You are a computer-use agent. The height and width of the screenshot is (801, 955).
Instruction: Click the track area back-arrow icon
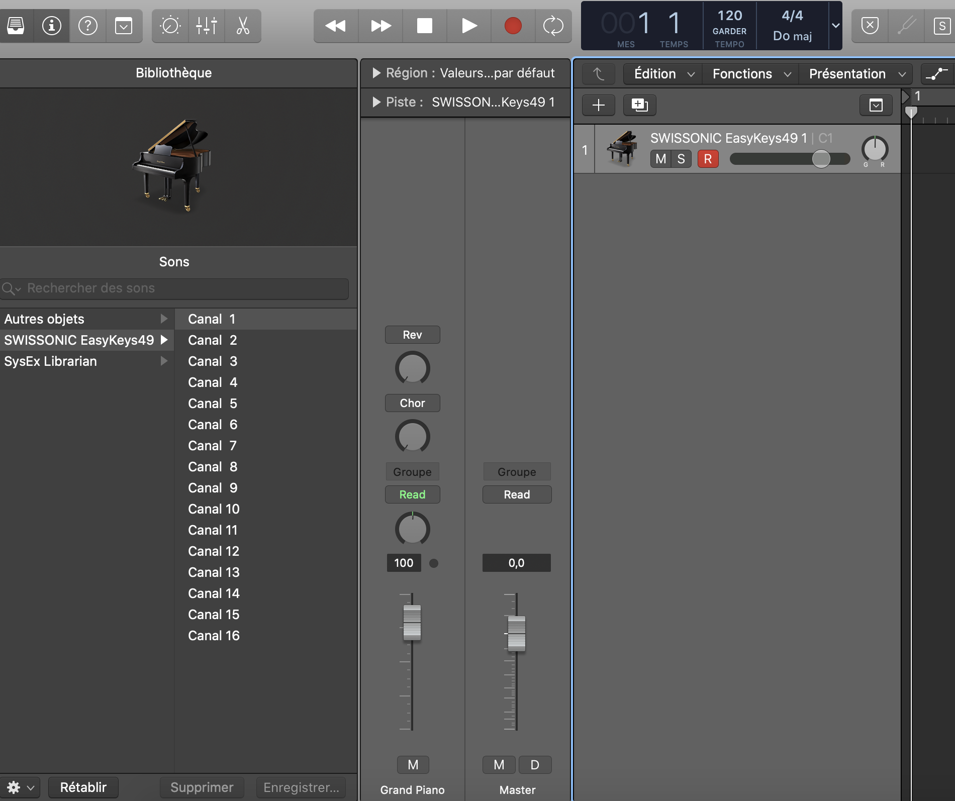click(598, 74)
